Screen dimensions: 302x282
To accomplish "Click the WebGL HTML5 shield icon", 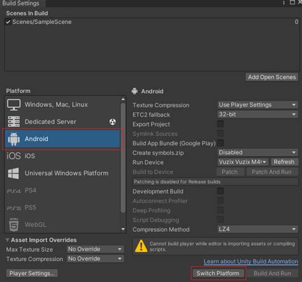I will (x=14, y=225).
